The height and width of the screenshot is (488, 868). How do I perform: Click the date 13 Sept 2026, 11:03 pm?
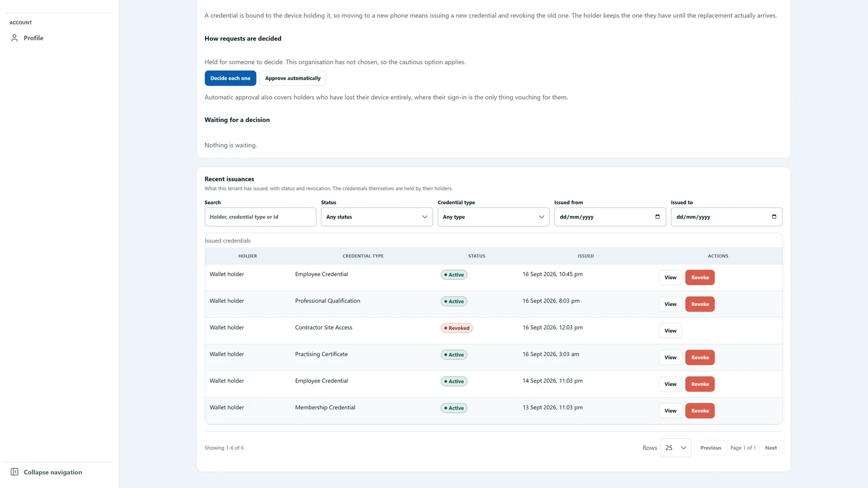click(x=553, y=408)
